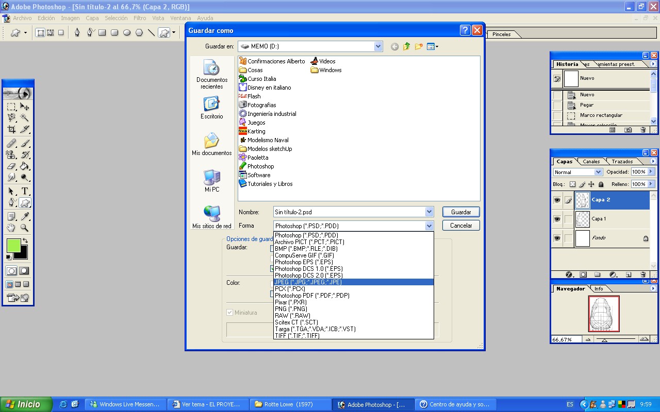Choose JPEG format from the list
660x412 pixels.
tap(354, 282)
